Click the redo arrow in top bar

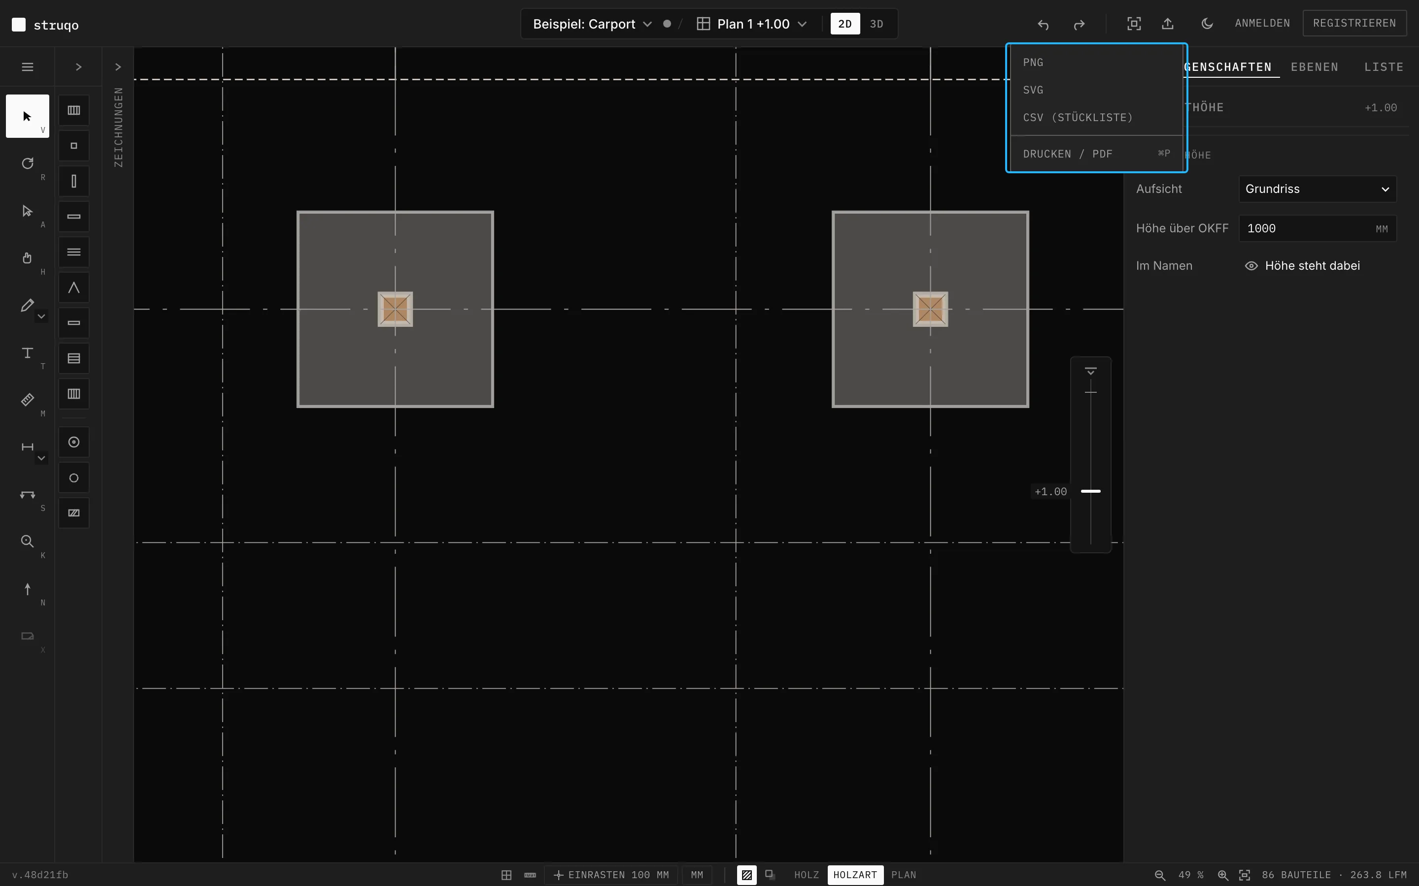[1079, 24]
